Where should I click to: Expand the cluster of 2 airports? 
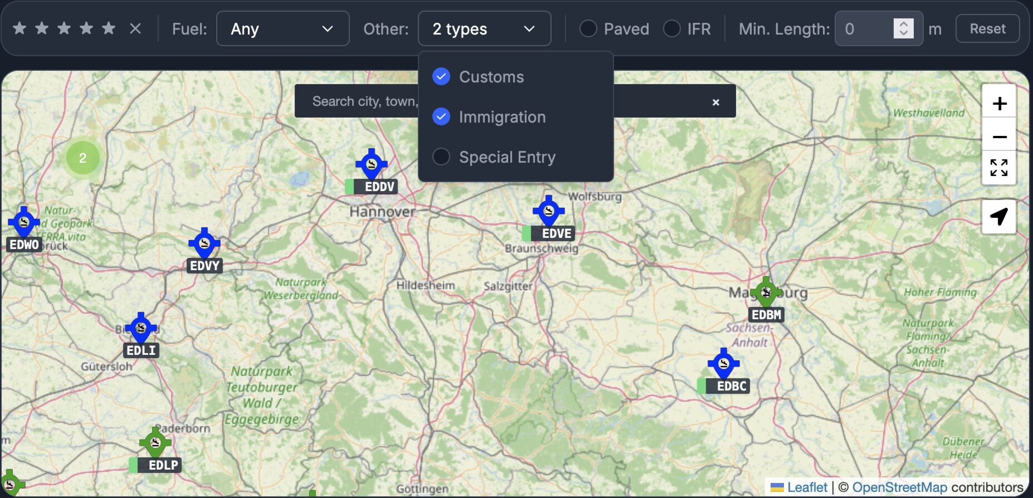[x=82, y=158]
